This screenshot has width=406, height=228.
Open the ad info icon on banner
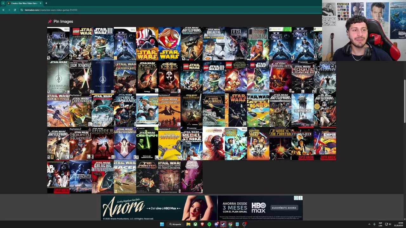296,198
